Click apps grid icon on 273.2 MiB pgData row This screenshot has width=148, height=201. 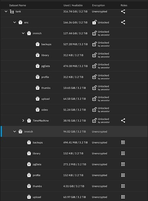123,164
